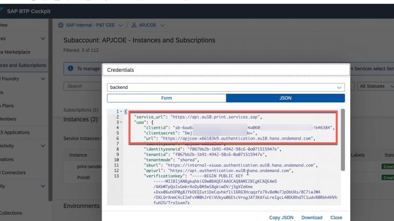Click the clientid line in the JSON

tap(239, 128)
